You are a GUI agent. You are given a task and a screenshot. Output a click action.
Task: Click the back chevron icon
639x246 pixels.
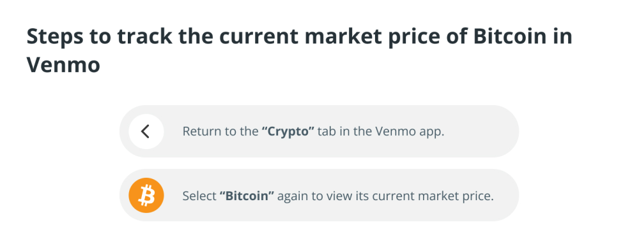pos(145,131)
